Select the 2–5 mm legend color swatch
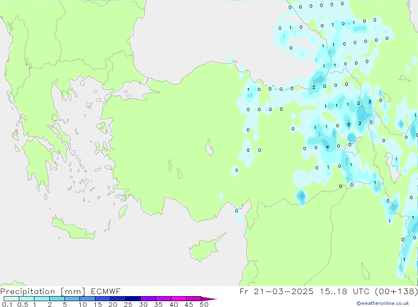This screenshot has width=418, height=307. 57,299
